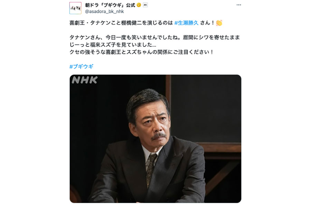Open the three-dot more options menu

(x=238, y=5)
